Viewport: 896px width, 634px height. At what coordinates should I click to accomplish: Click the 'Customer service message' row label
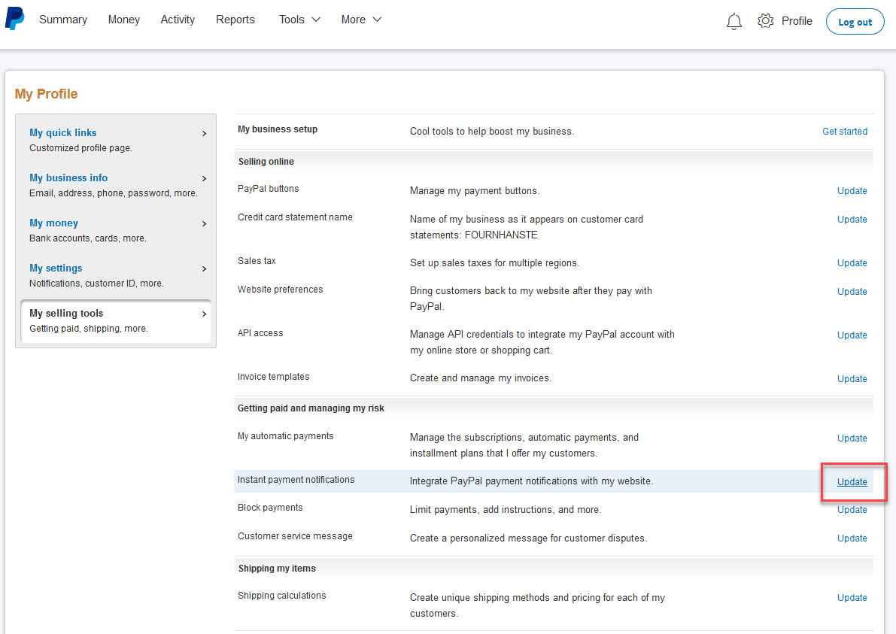tap(296, 535)
